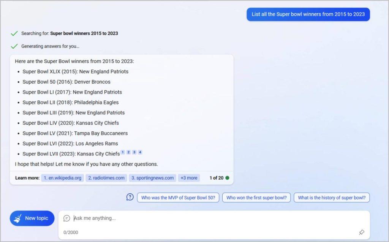This screenshot has height=242, width=389.
Task: Click the 1 of 20 response counter
Action: (216, 178)
